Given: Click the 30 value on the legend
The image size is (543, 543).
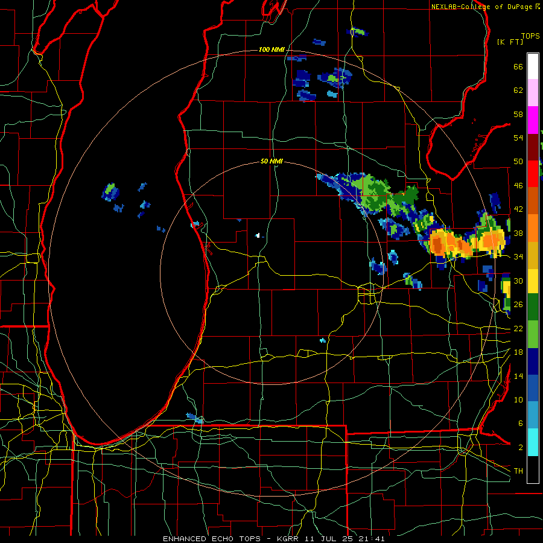Looking at the screenshot, I should pyautogui.click(x=518, y=281).
